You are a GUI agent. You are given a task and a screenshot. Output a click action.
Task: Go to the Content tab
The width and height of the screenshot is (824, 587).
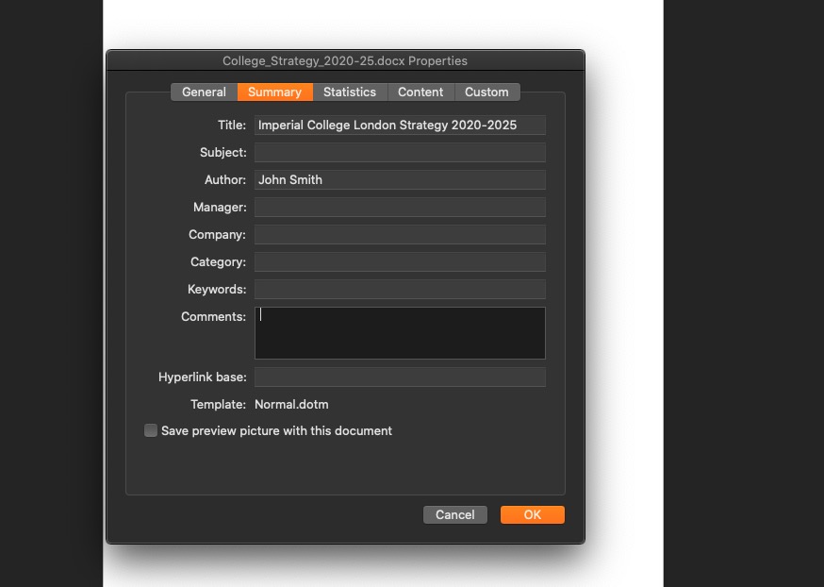point(420,92)
